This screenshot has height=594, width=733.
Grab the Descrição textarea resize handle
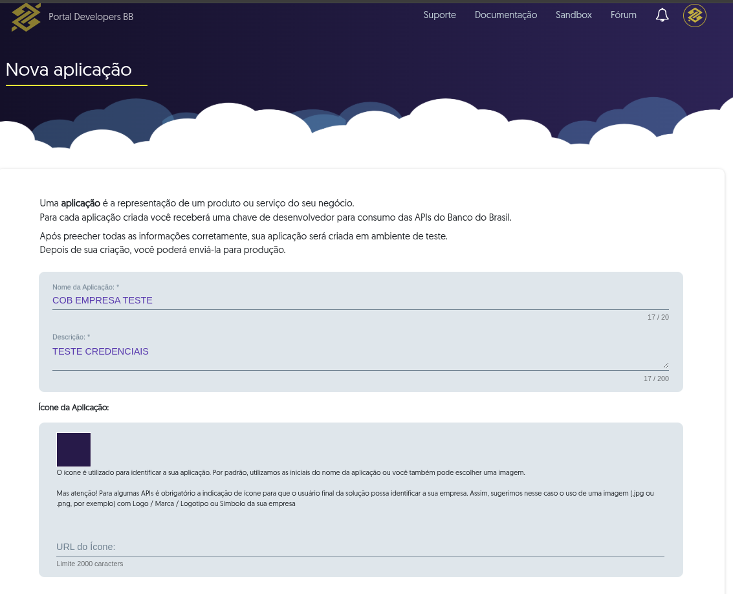[x=666, y=365]
